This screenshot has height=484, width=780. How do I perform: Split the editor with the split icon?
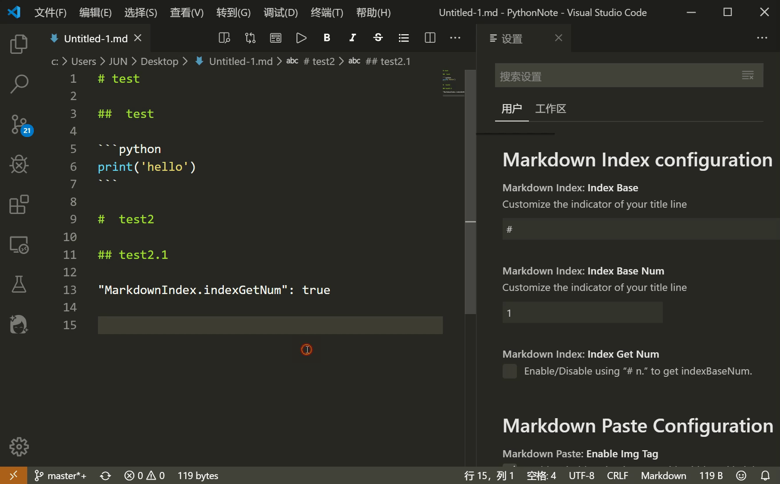430,38
